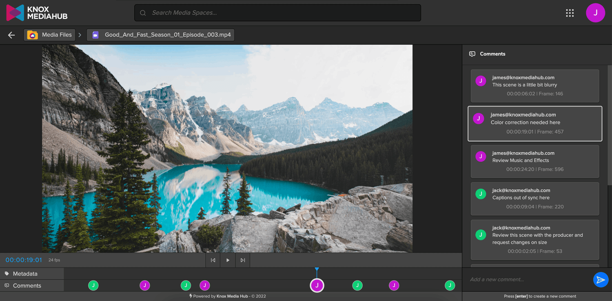Open the user profile avatar menu
Image resolution: width=612 pixels, height=301 pixels.
[595, 13]
